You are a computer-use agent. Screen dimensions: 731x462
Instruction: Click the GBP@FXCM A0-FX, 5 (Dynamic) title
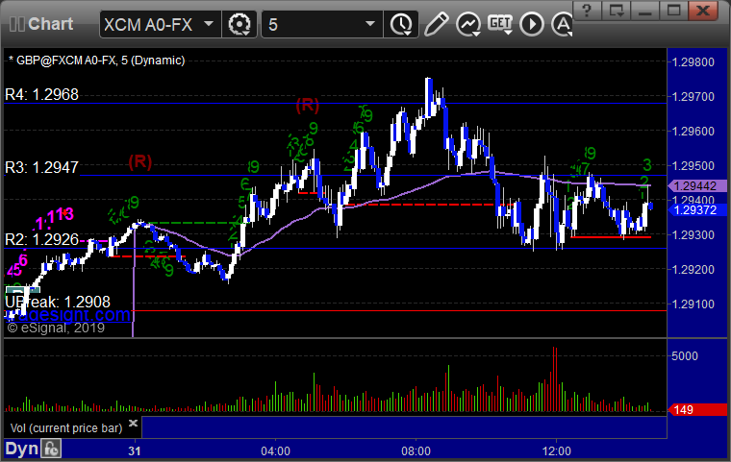(100, 61)
